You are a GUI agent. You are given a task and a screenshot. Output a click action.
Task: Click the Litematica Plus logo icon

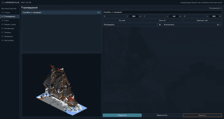pos(3,3)
